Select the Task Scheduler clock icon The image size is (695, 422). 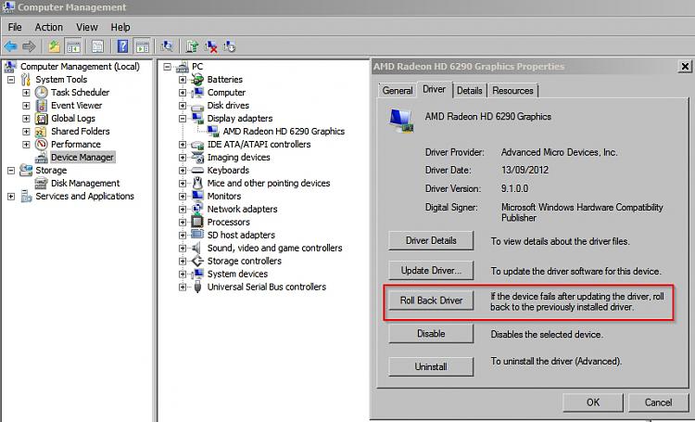(41, 93)
